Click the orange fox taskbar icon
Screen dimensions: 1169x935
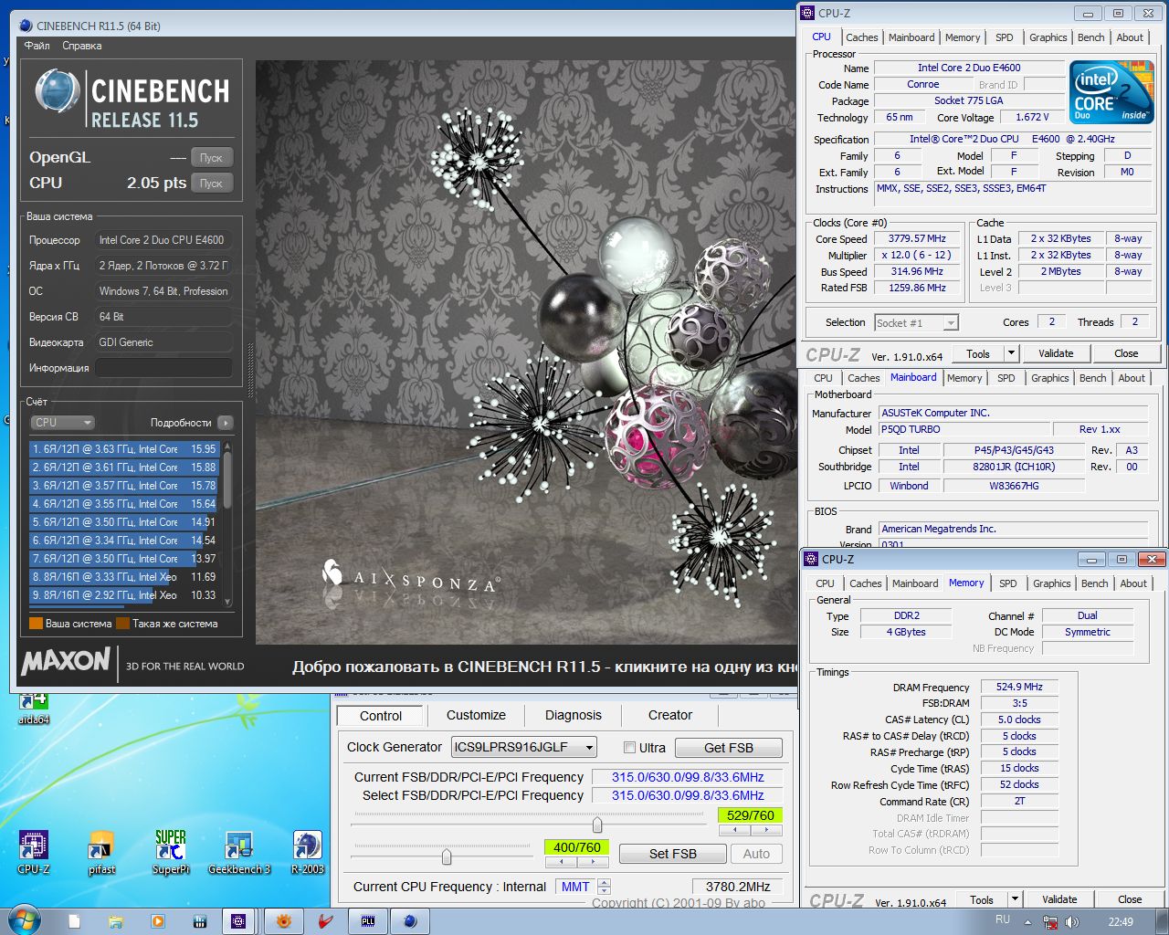283,921
